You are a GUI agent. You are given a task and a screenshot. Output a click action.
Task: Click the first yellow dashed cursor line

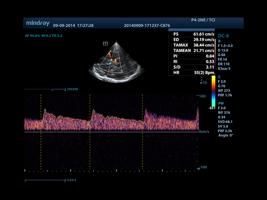point(41,112)
